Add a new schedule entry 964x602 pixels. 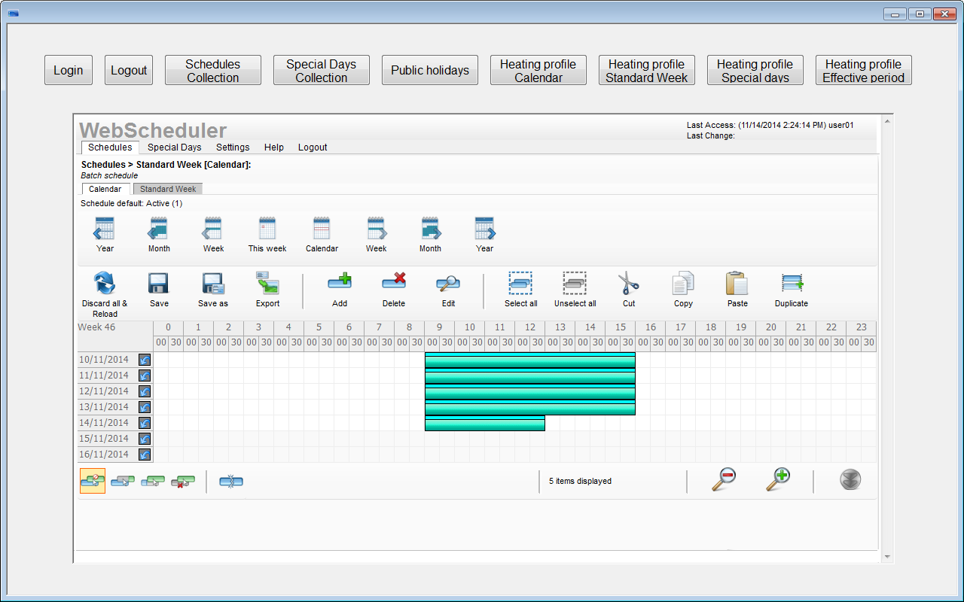(340, 290)
